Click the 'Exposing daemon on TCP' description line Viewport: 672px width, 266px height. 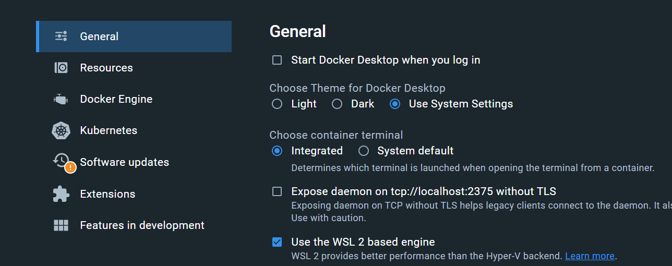click(x=482, y=205)
